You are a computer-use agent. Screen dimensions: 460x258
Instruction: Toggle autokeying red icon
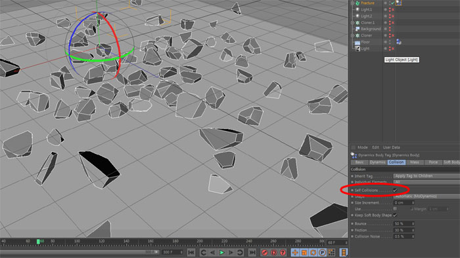click(x=274, y=252)
